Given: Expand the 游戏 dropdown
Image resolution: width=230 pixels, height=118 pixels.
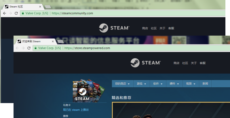Looking at the screenshot, I should tap(141, 84).
